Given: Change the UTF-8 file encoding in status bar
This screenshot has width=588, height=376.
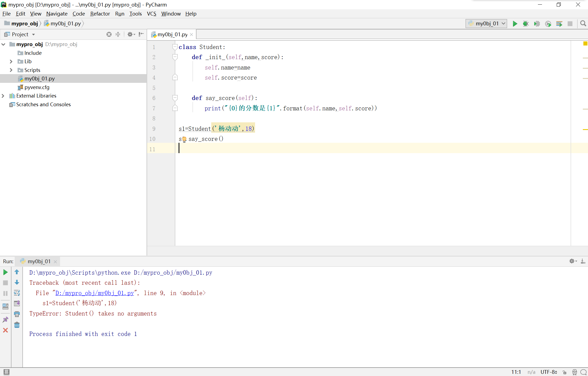Looking at the screenshot, I should click(549, 372).
